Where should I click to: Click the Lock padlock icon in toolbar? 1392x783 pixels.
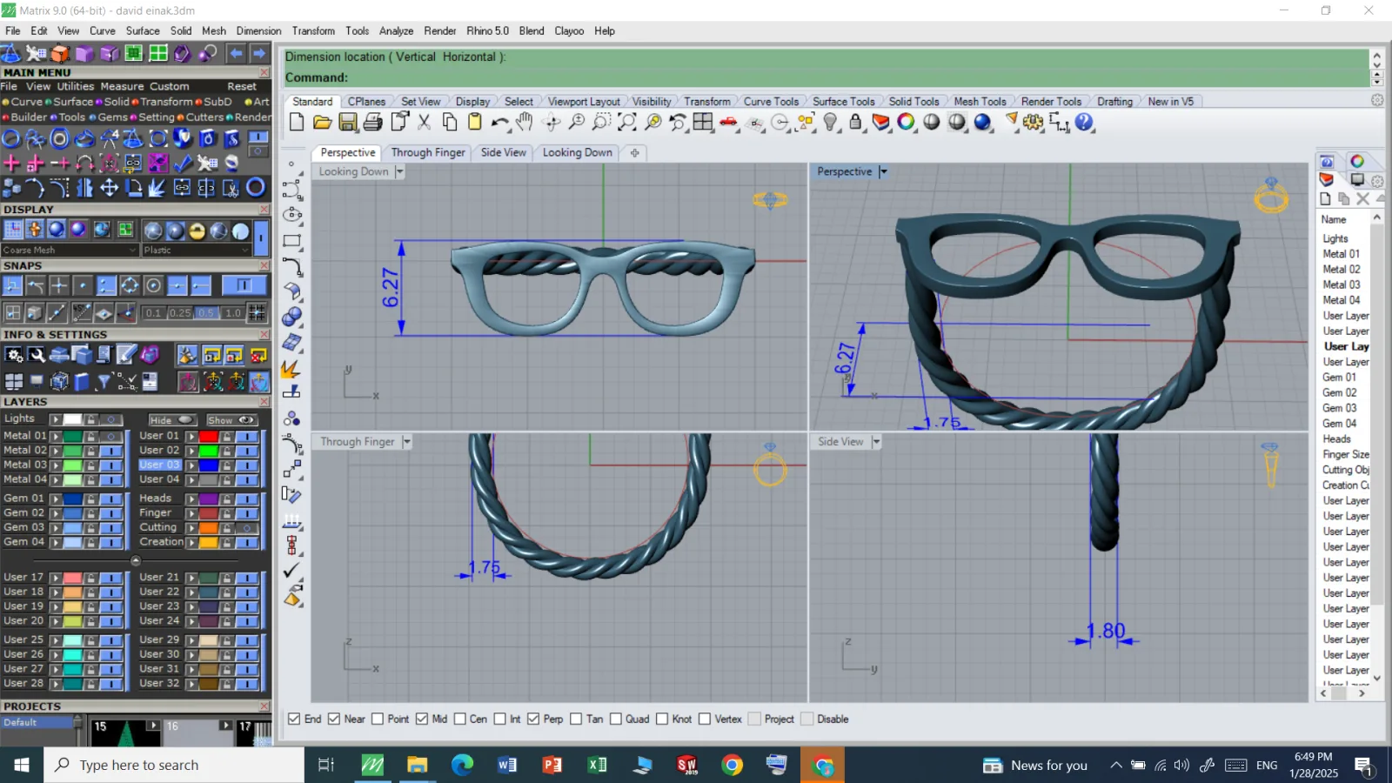click(856, 123)
